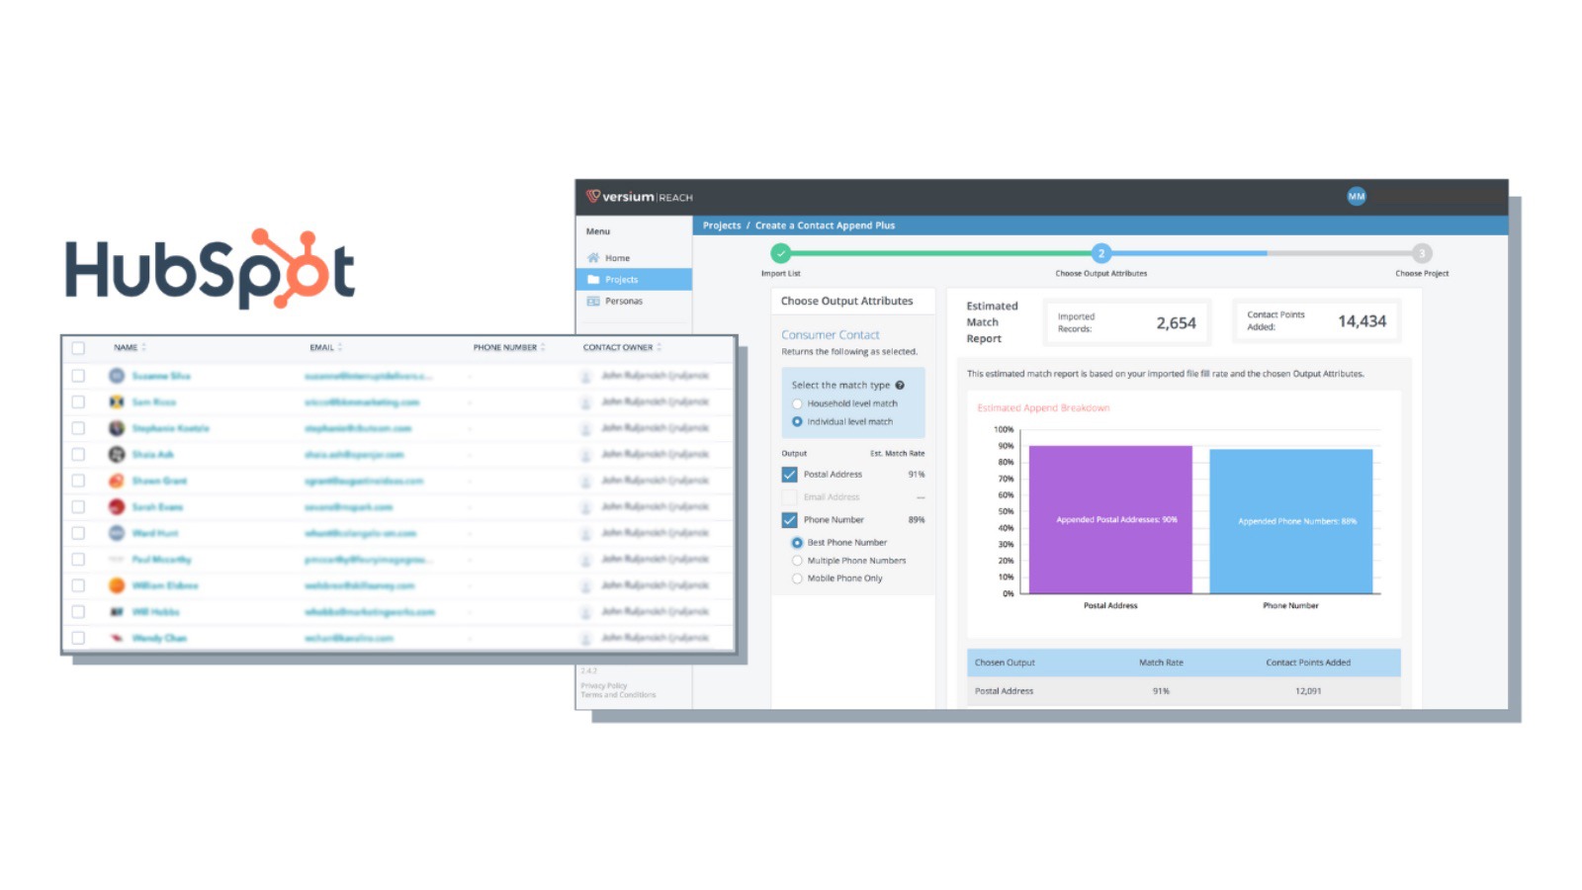
Task: Click owner person icon in Suzanne Silva row
Action: tap(585, 376)
